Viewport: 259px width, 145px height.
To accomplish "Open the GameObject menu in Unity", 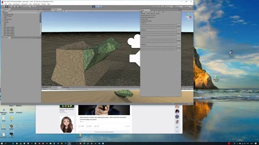I will pyautogui.click(x=16, y=4).
